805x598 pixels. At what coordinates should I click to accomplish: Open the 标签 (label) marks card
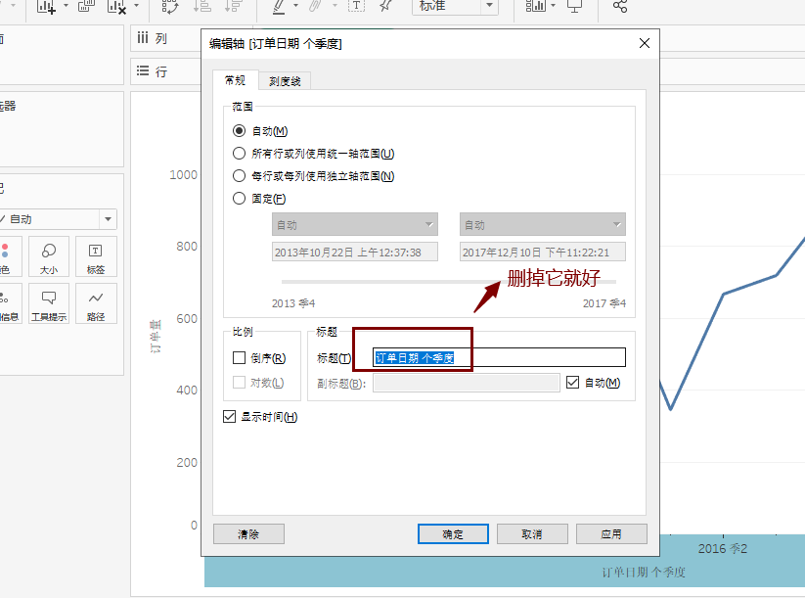point(96,256)
